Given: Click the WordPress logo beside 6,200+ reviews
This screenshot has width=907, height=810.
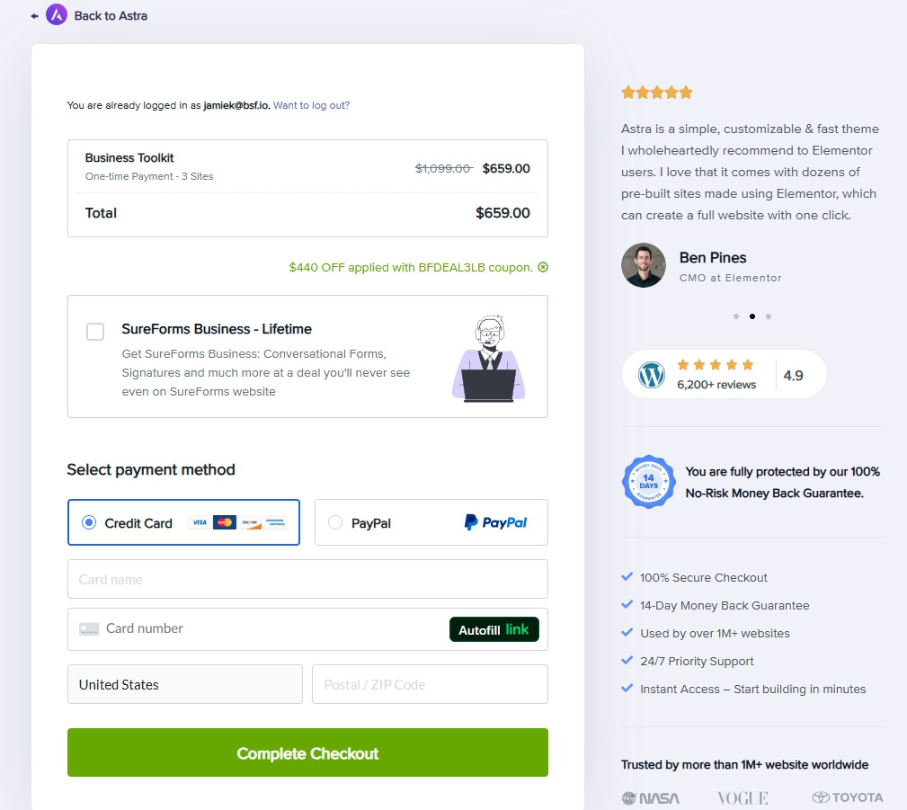Looking at the screenshot, I should pos(651,375).
